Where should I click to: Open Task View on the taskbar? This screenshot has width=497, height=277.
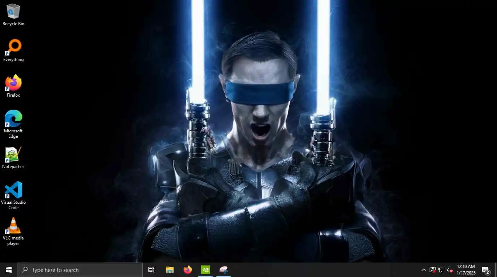coord(151,270)
